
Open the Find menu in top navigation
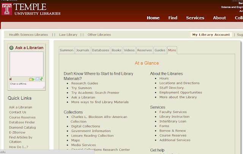(173, 18)
